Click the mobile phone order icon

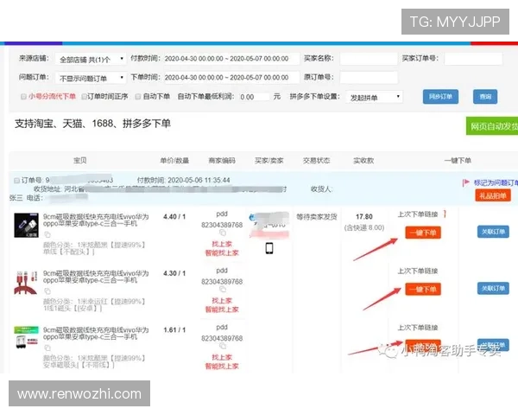tap(269, 248)
